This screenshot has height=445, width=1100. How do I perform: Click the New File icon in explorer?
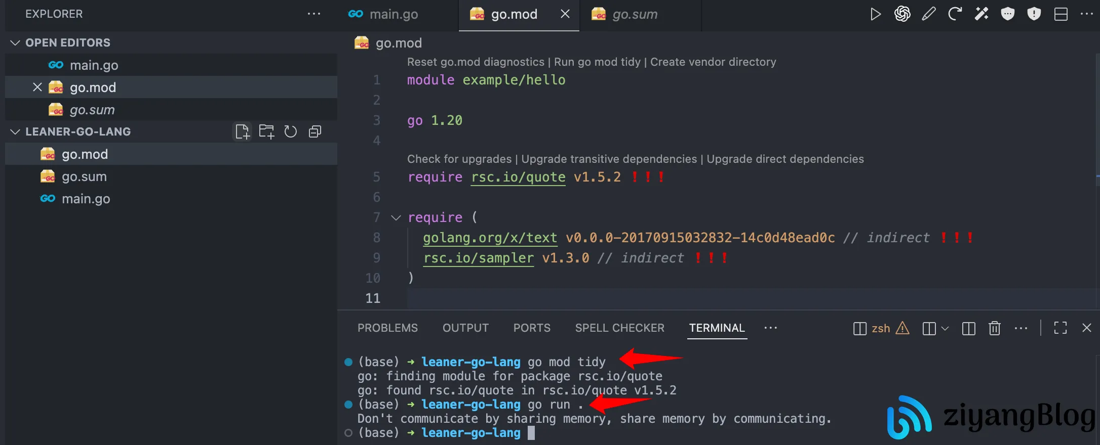[x=242, y=132]
